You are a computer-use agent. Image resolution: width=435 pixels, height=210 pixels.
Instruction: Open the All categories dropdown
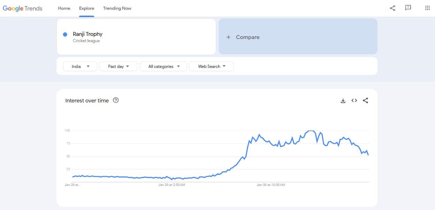click(163, 66)
